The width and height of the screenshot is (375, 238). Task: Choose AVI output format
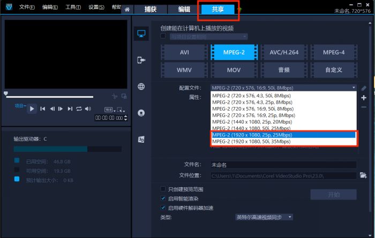click(184, 52)
